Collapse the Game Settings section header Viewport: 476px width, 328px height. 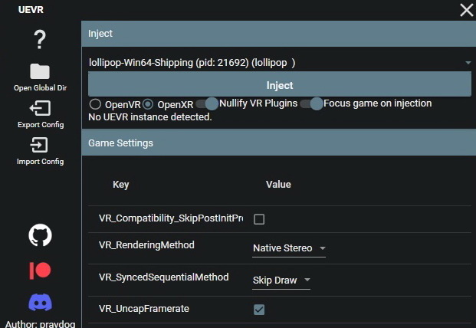[x=278, y=143]
